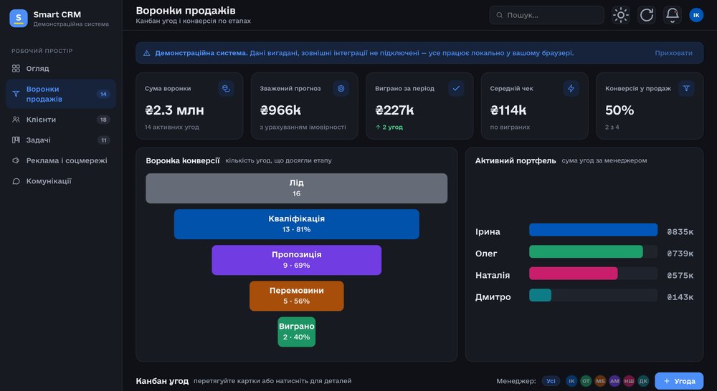Click the warning triangle in demo banner

(x=147, y=53)
